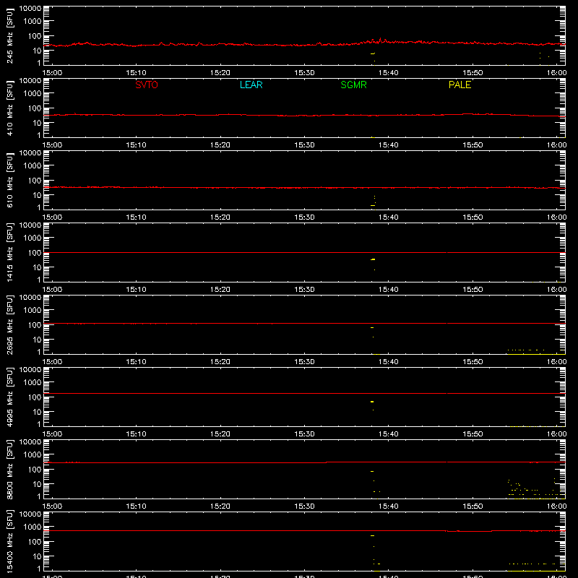The width and height of the screenshot is (578, 578).
Task: Select the 610 MHz [SFU] axis title
Action: point(10,180)
